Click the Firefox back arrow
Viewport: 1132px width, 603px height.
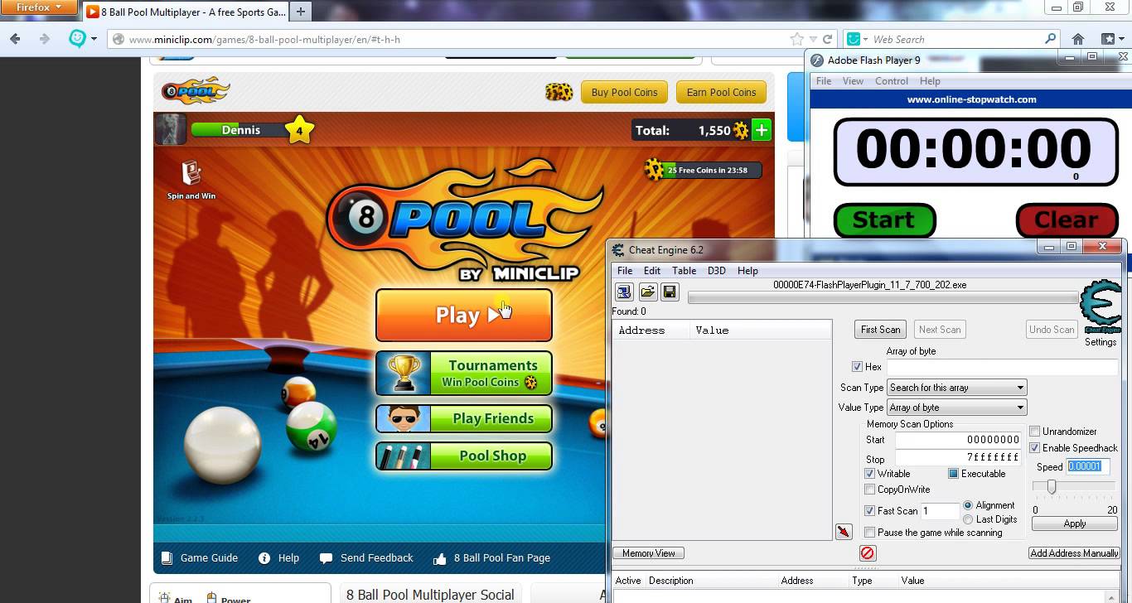[16, 39]
